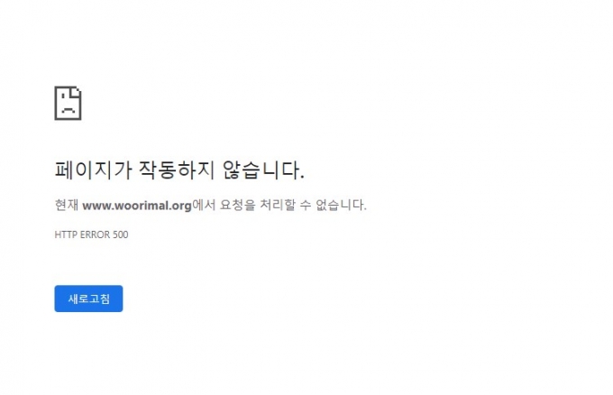This screenshot has width=613, height=395.
Task: Click the folded corner of the document icon
Action: point(77,91)
